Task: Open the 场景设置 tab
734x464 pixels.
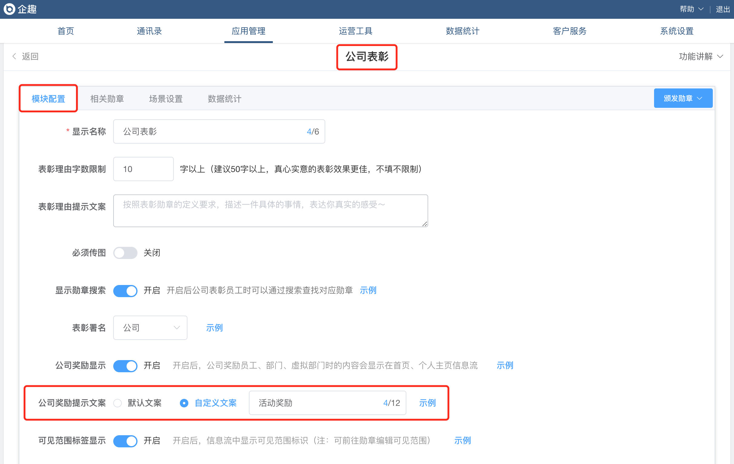Action: click(166, 99)
